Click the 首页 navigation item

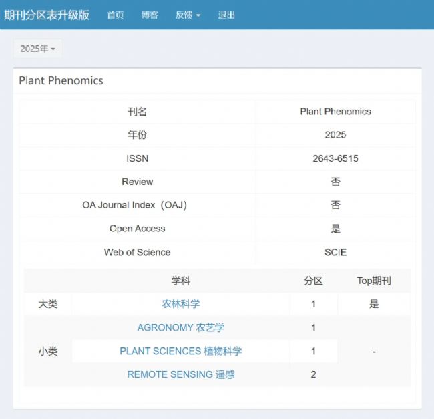click(x=116, y=15)
